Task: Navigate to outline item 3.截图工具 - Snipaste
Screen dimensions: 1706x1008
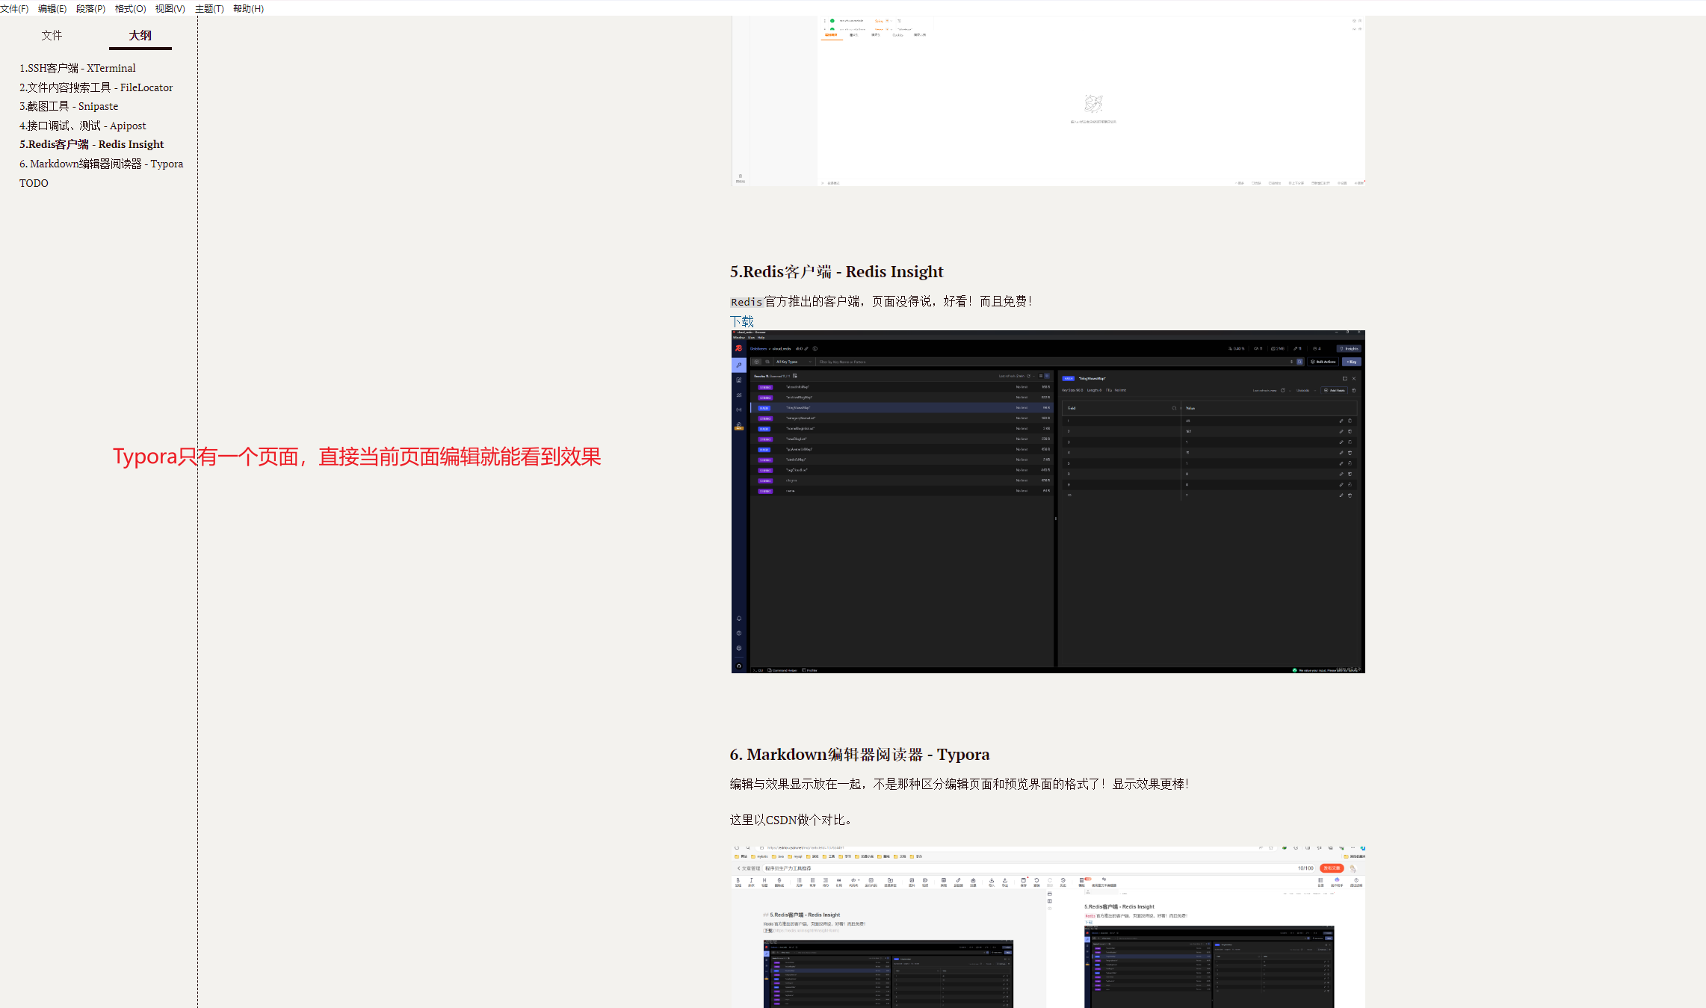Action: pos(69,106)
